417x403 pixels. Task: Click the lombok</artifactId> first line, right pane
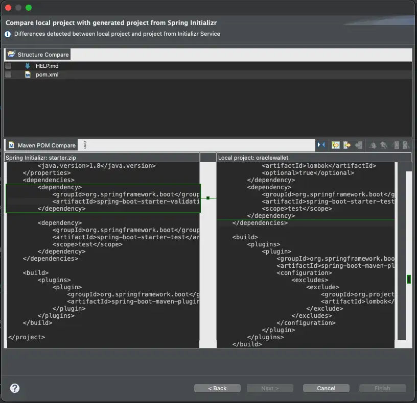pos(319,166)
